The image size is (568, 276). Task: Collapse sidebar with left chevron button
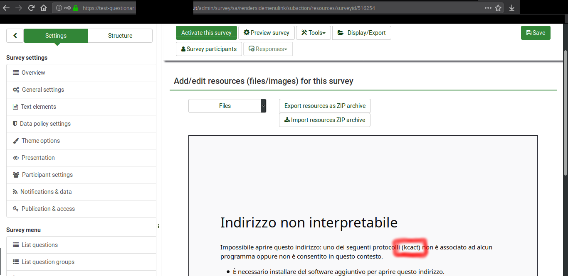15,36
